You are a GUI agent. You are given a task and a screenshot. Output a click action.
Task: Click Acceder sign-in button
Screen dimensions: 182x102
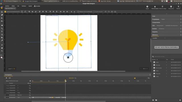pos(37,6)
